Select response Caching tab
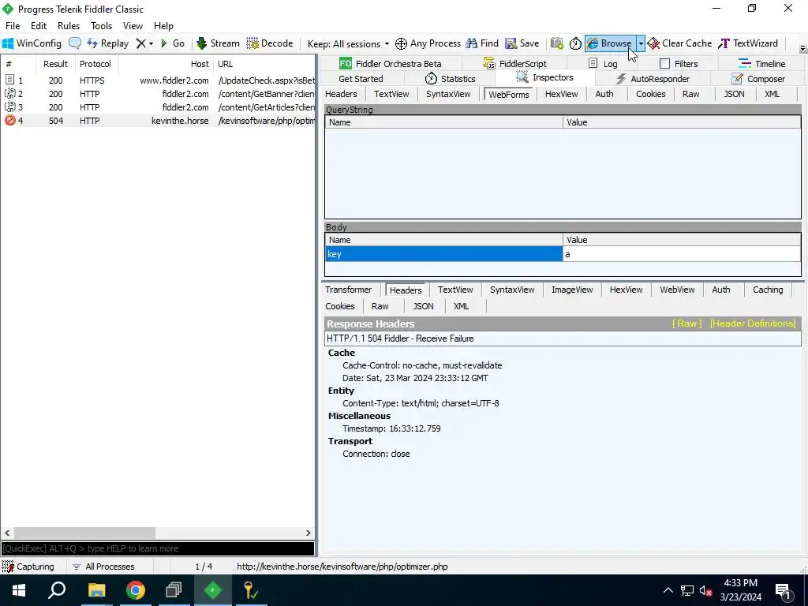This screenshot has height=606, width=808. [x=767, y=290]
